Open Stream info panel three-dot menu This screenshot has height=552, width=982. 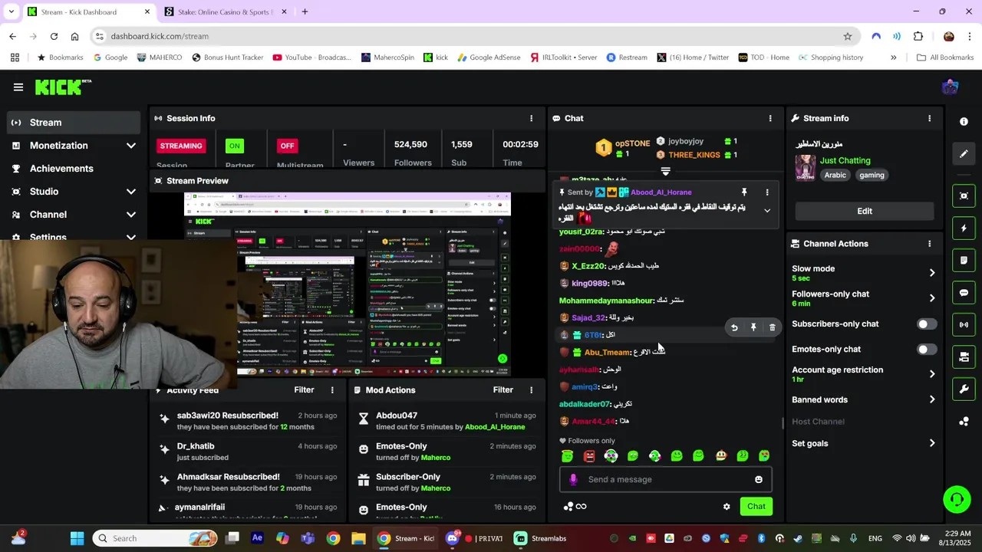[x=929, y=118]
